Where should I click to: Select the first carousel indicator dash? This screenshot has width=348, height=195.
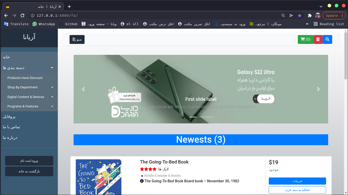[x=193, y=117]
